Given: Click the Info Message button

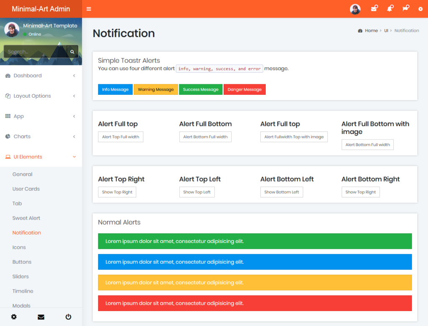Looking at the screenshot, I should [x=115, y=89].
